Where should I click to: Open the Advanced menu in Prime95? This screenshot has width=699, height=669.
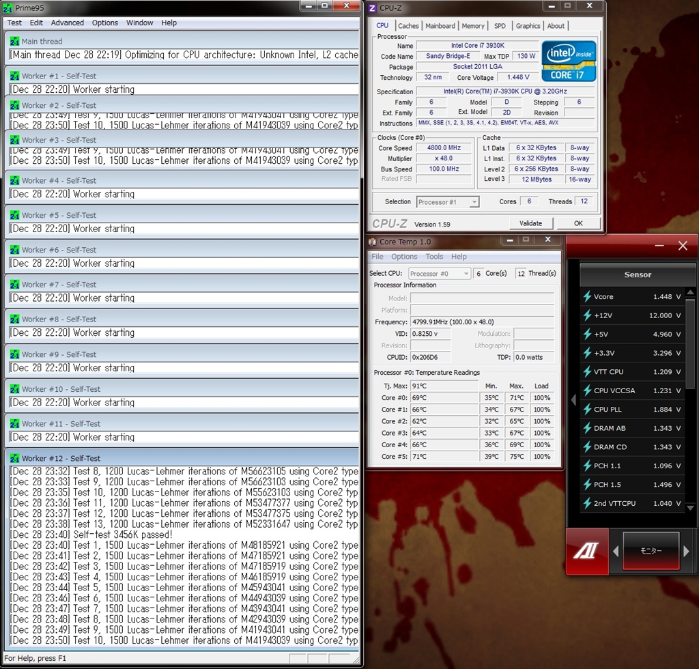click(68, 23)
